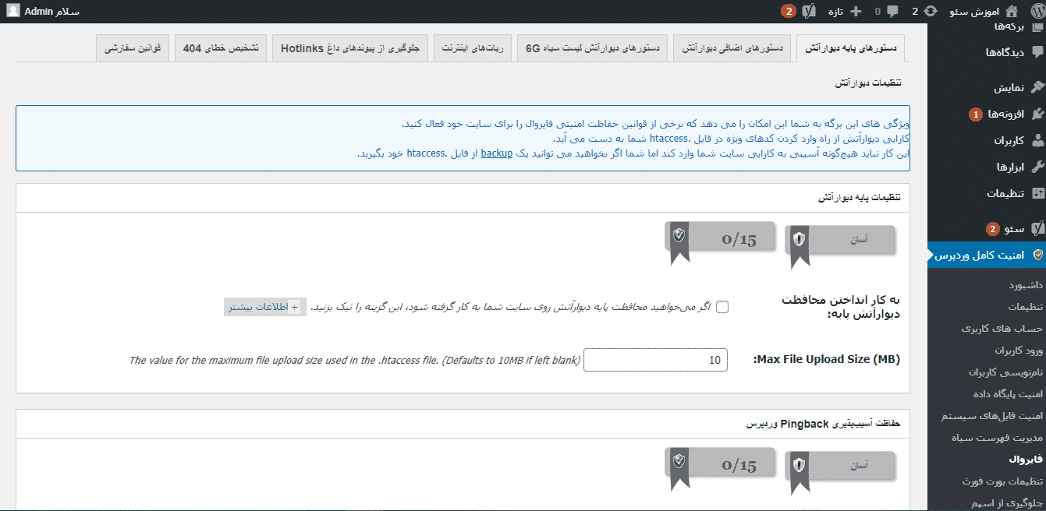Open the 'نمایش' appearance brush icon
Viewport: 1046px width, 511px height.
(x=1037, y=87)
